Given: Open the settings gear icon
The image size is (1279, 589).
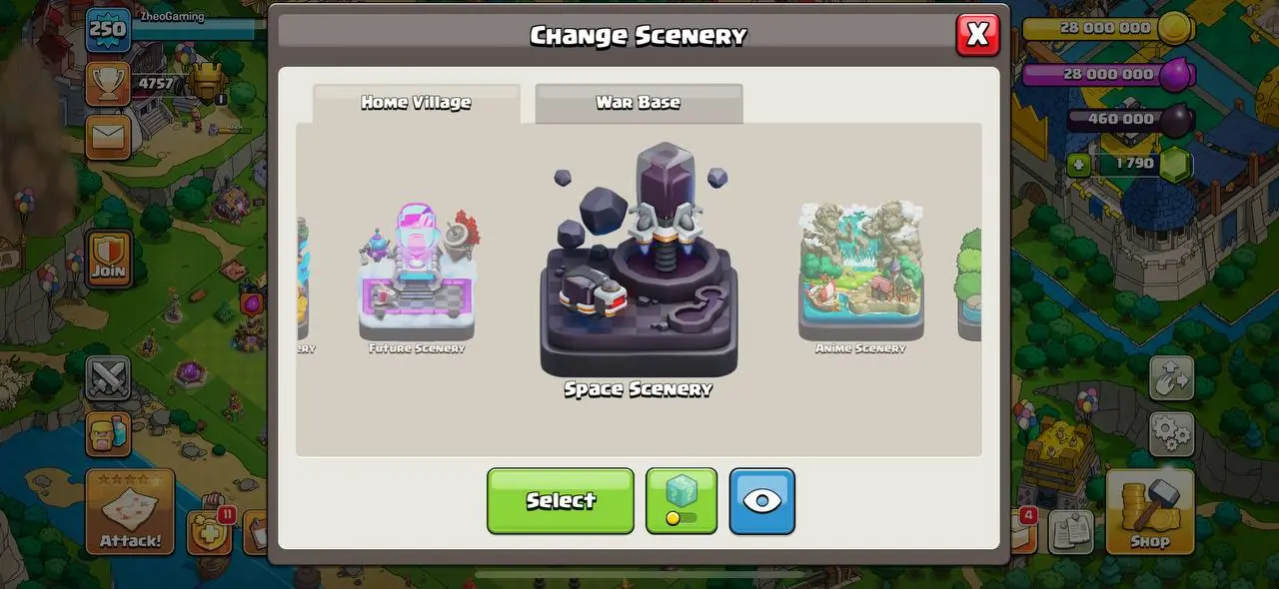Looking at the screenshot, I should (1172, 432).
